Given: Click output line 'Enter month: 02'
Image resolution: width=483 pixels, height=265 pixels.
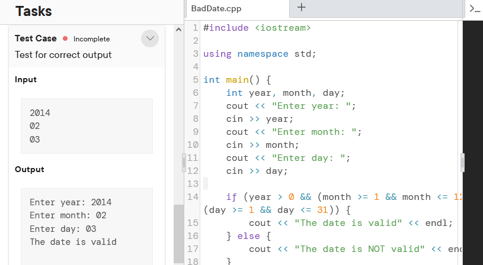Looking at the screenshot, I should point(68,215).
